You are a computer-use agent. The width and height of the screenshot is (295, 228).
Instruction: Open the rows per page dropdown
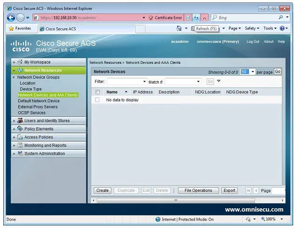coord(253,72)
